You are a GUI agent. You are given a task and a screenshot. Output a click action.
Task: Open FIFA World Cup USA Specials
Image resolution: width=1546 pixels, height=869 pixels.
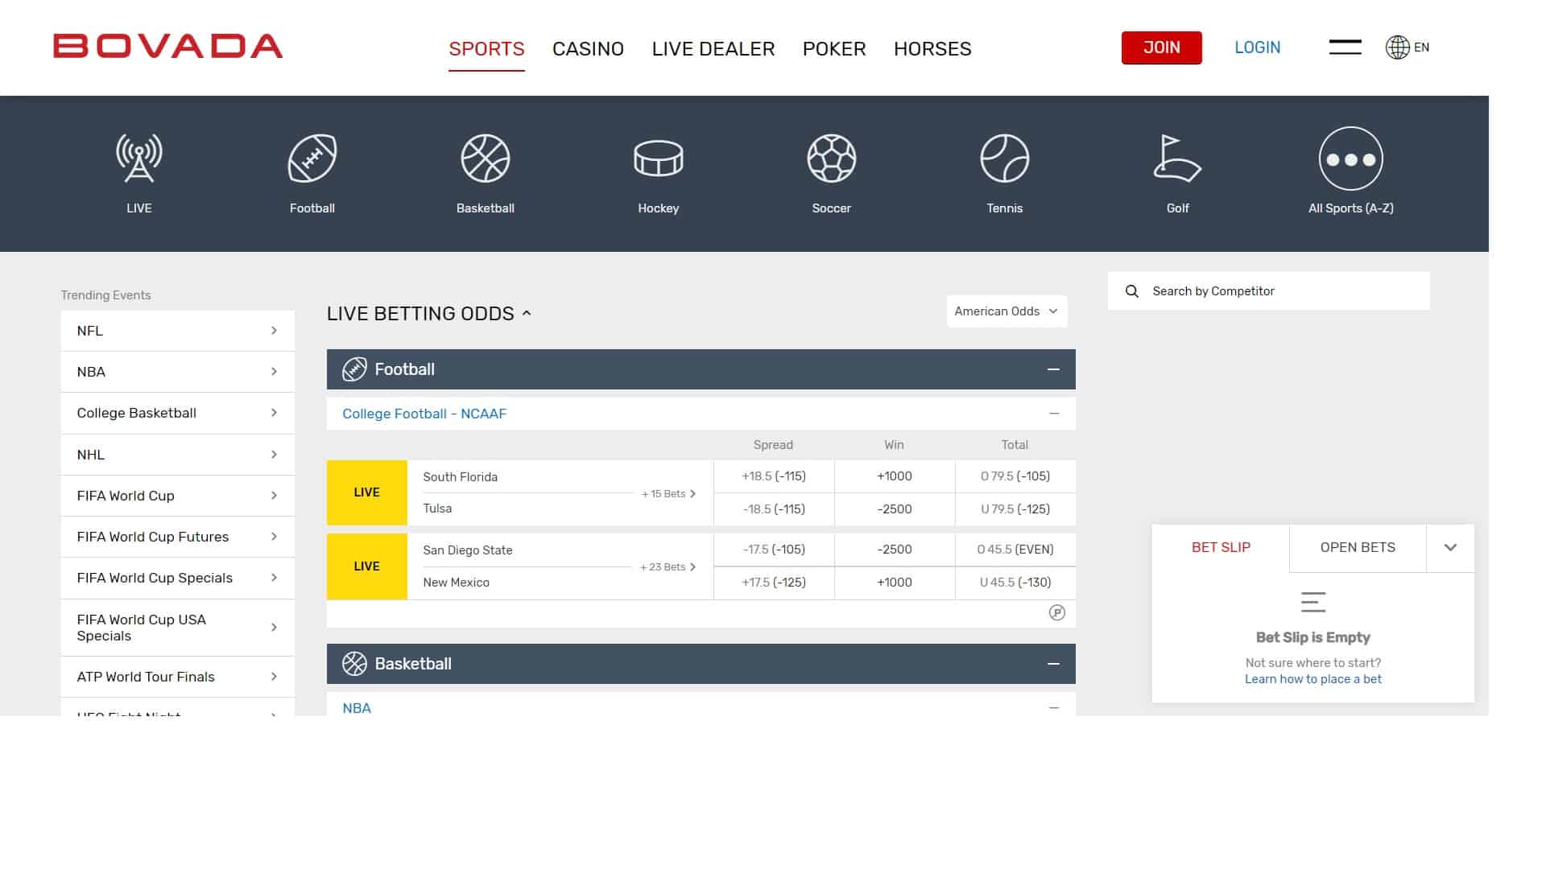coord(177,628)
